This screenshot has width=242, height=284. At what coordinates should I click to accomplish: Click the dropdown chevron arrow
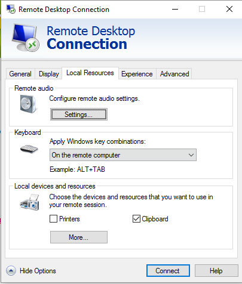[x=191, y=155]
